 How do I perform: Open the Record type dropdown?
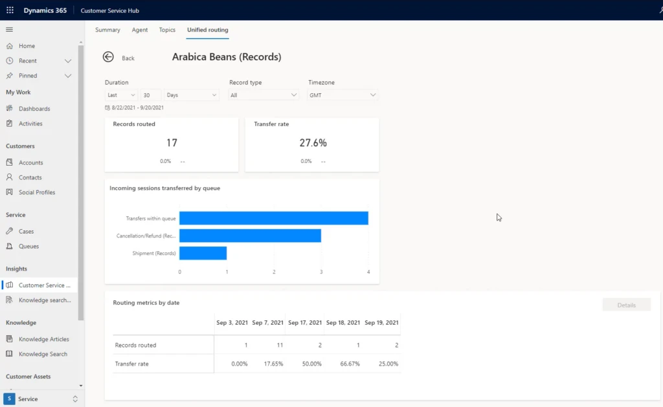pyautogui.click(x=264, y=95)
